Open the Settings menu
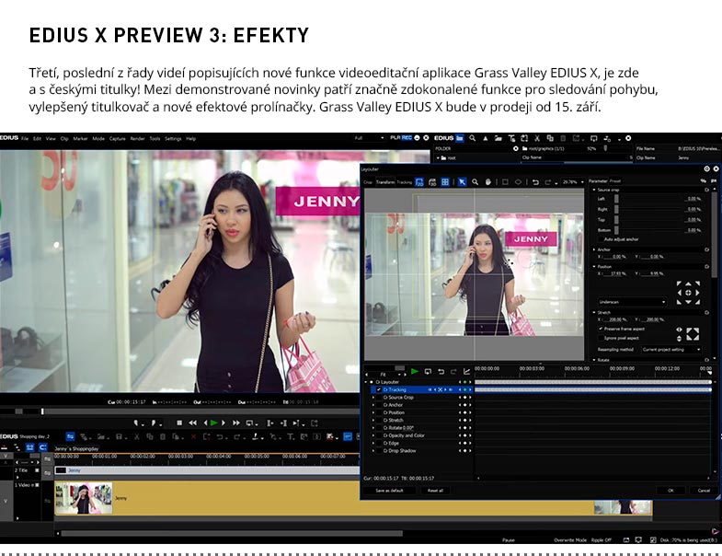722x556 pixels. coord(173,138)
